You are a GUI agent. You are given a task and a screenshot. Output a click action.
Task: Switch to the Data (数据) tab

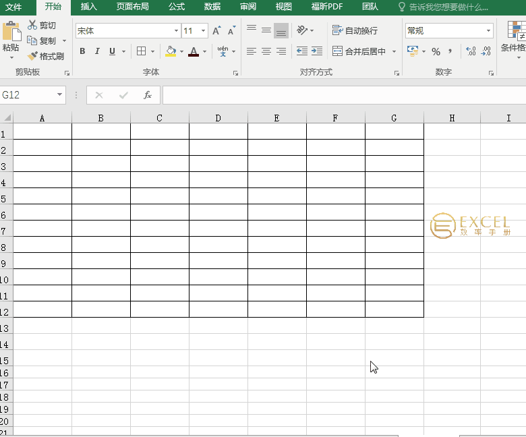pyautogui.click(x=212, y=7)
